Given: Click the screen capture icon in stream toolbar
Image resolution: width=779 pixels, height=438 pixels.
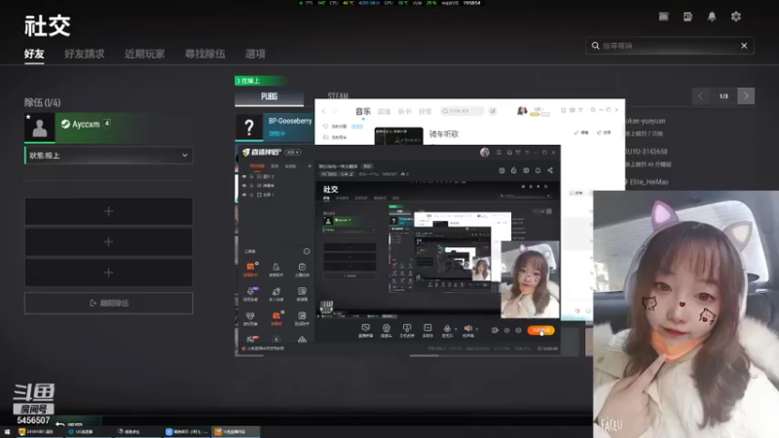Looking at the screenshot, I should coord(366,330).
